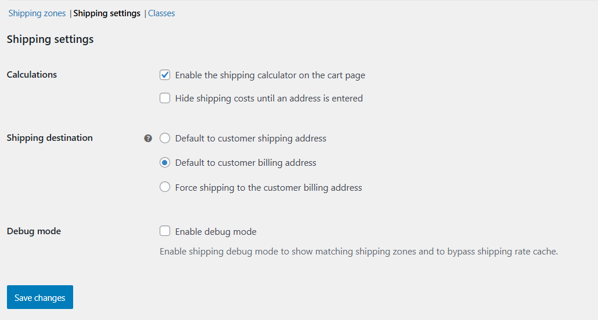This screenshot has width=598, height=320.
Task: Tick the hide shipping costs checkbox
Action: point(165,99)
